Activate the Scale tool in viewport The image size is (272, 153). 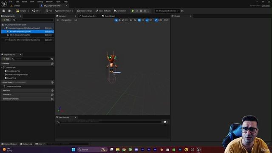pyautogui.click(x=127, y=20)
